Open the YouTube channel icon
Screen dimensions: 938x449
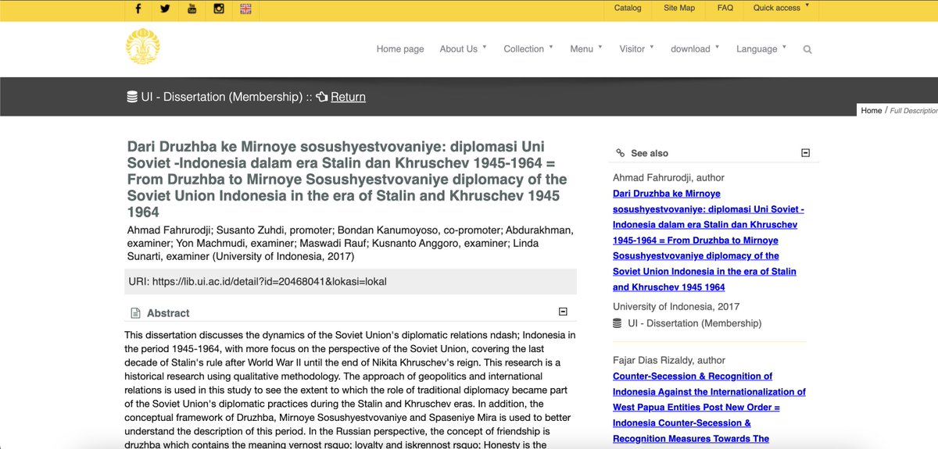[x=192, y=9]
